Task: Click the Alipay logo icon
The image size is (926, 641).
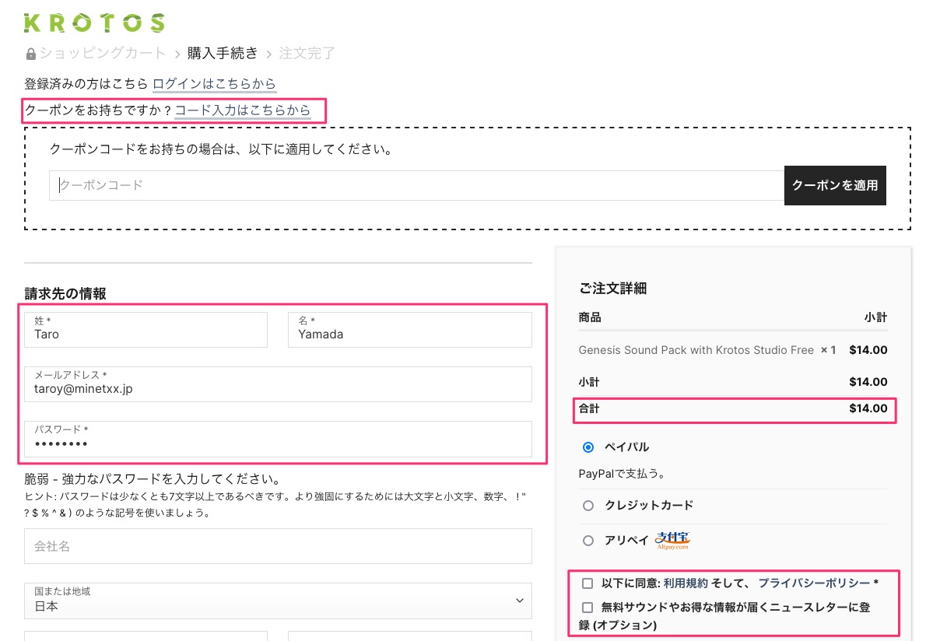Action: point(672,541)
